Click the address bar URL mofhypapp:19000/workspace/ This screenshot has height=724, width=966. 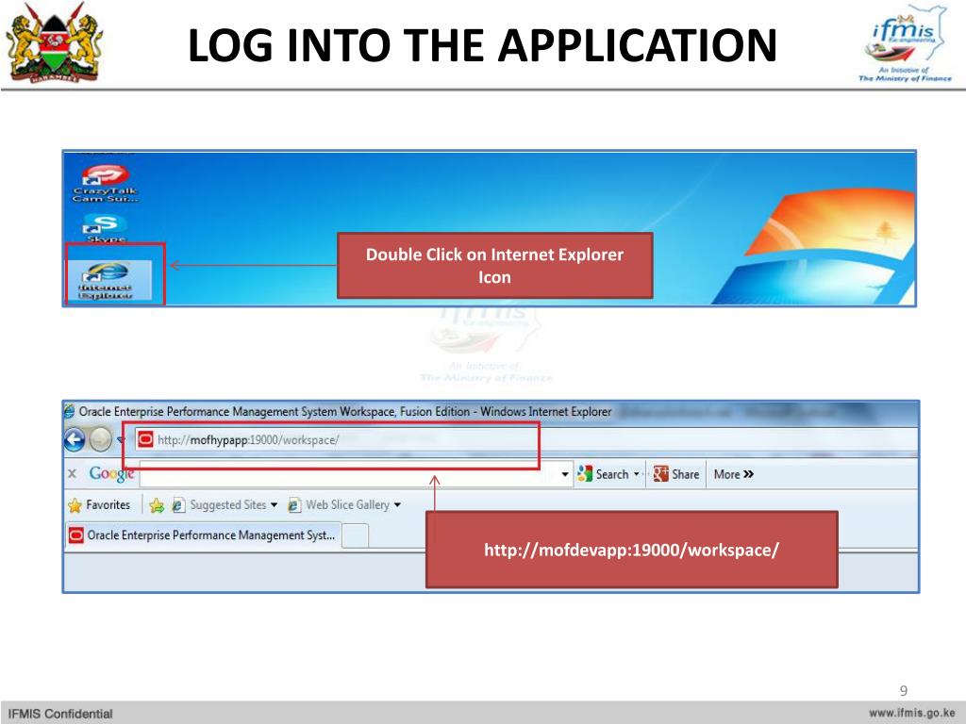248,440
